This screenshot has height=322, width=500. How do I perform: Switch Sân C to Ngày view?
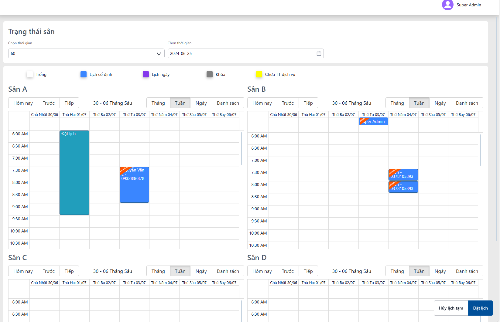click(x=201, y=271)
